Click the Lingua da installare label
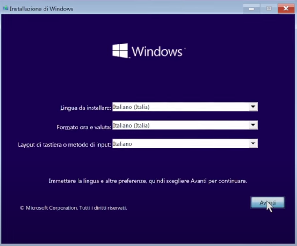Screen dimensions: 297x246 click(86, 108)
